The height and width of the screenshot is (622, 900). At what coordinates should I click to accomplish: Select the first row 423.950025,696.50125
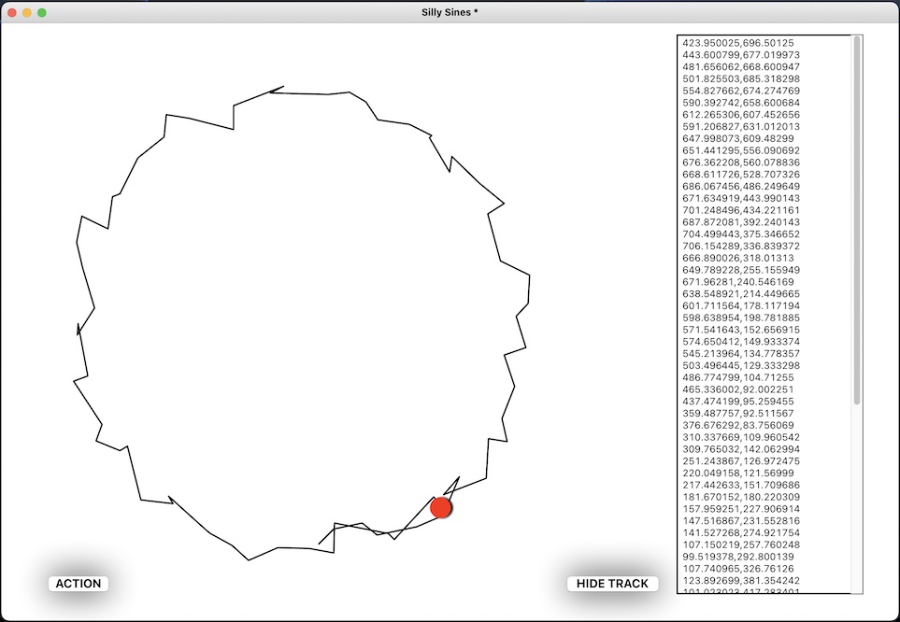click(x=738, y=43)
